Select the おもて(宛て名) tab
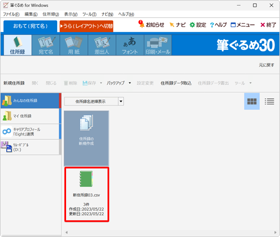Viewport: 280px width, 237px height. tap(30, 26)
